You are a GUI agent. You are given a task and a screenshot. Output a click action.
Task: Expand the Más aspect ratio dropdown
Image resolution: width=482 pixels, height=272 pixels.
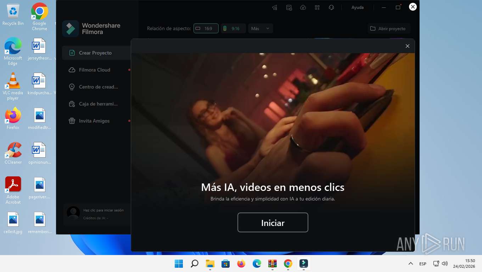(x=260, y=28)
